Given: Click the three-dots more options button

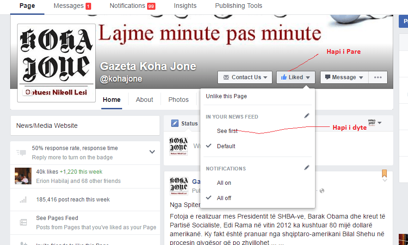Looking at the screenshot, I should pyautogui.click(x=378, y=77).
